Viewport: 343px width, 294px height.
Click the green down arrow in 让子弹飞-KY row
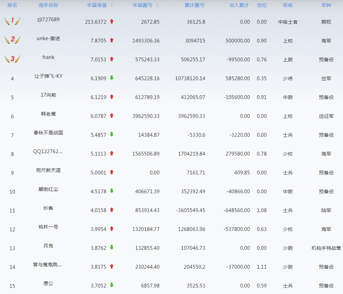coord(112,78)
